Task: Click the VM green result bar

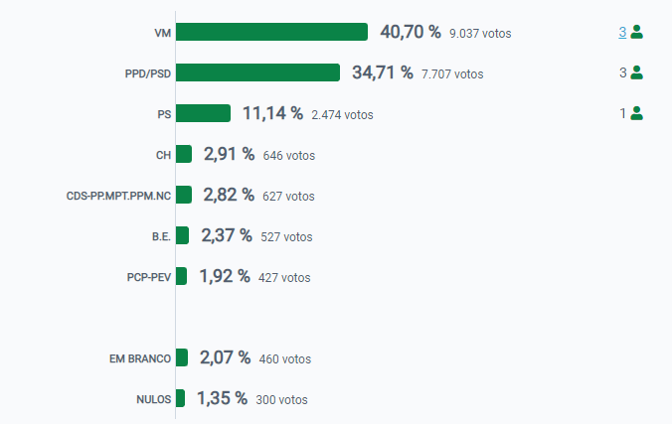Action: [x=272, y=33]
